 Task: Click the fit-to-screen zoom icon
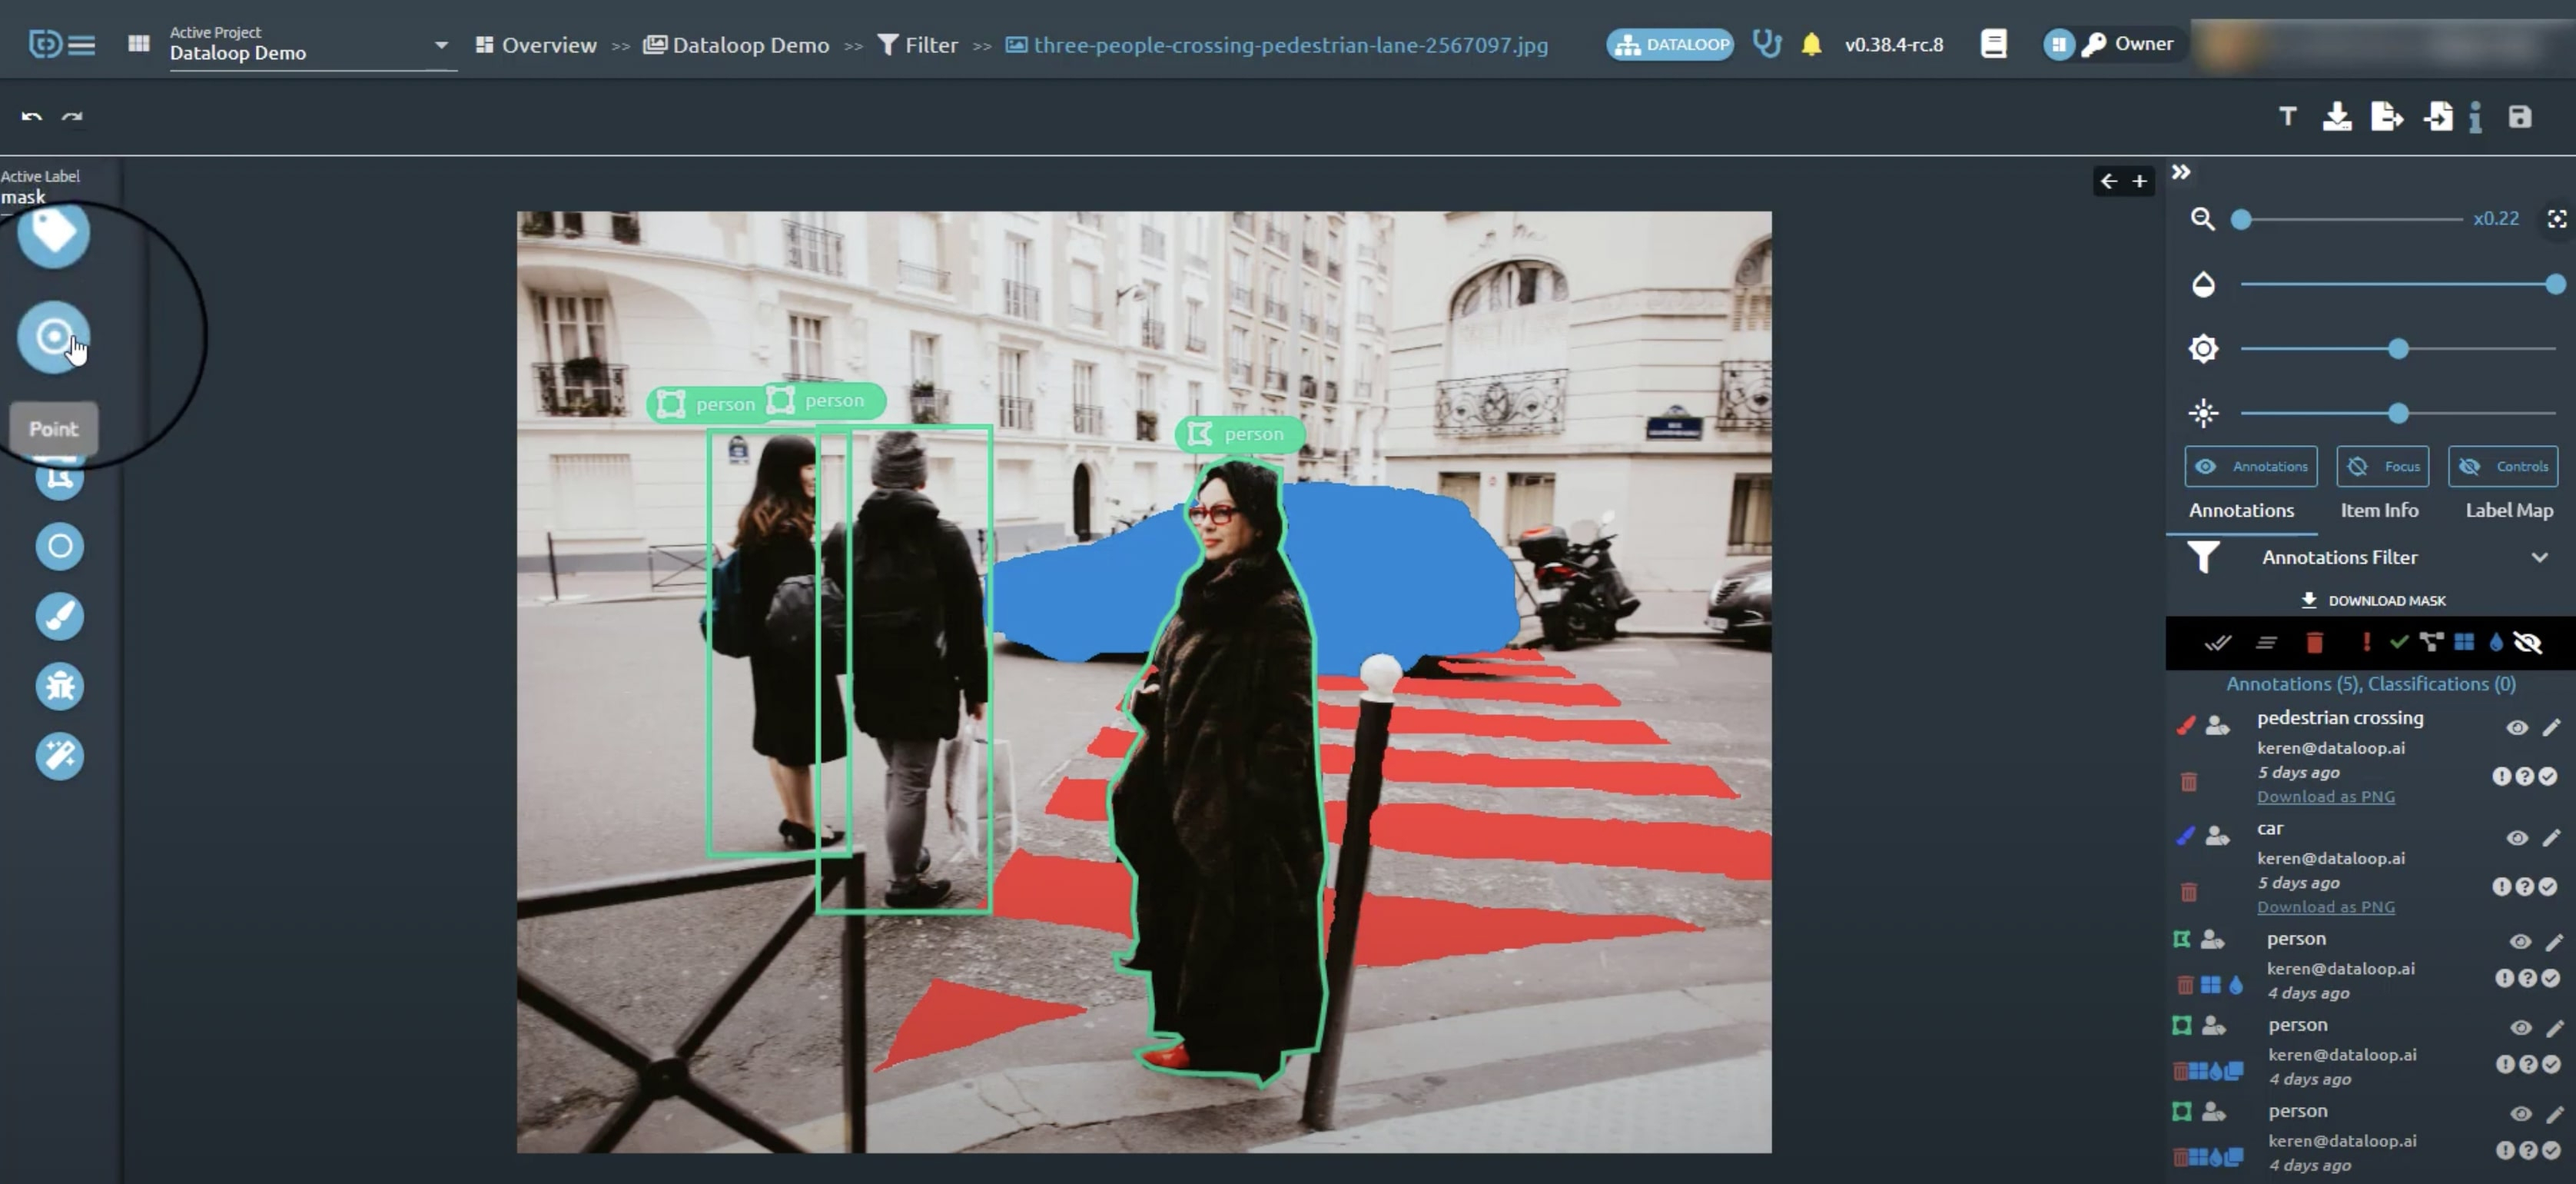2556,219
